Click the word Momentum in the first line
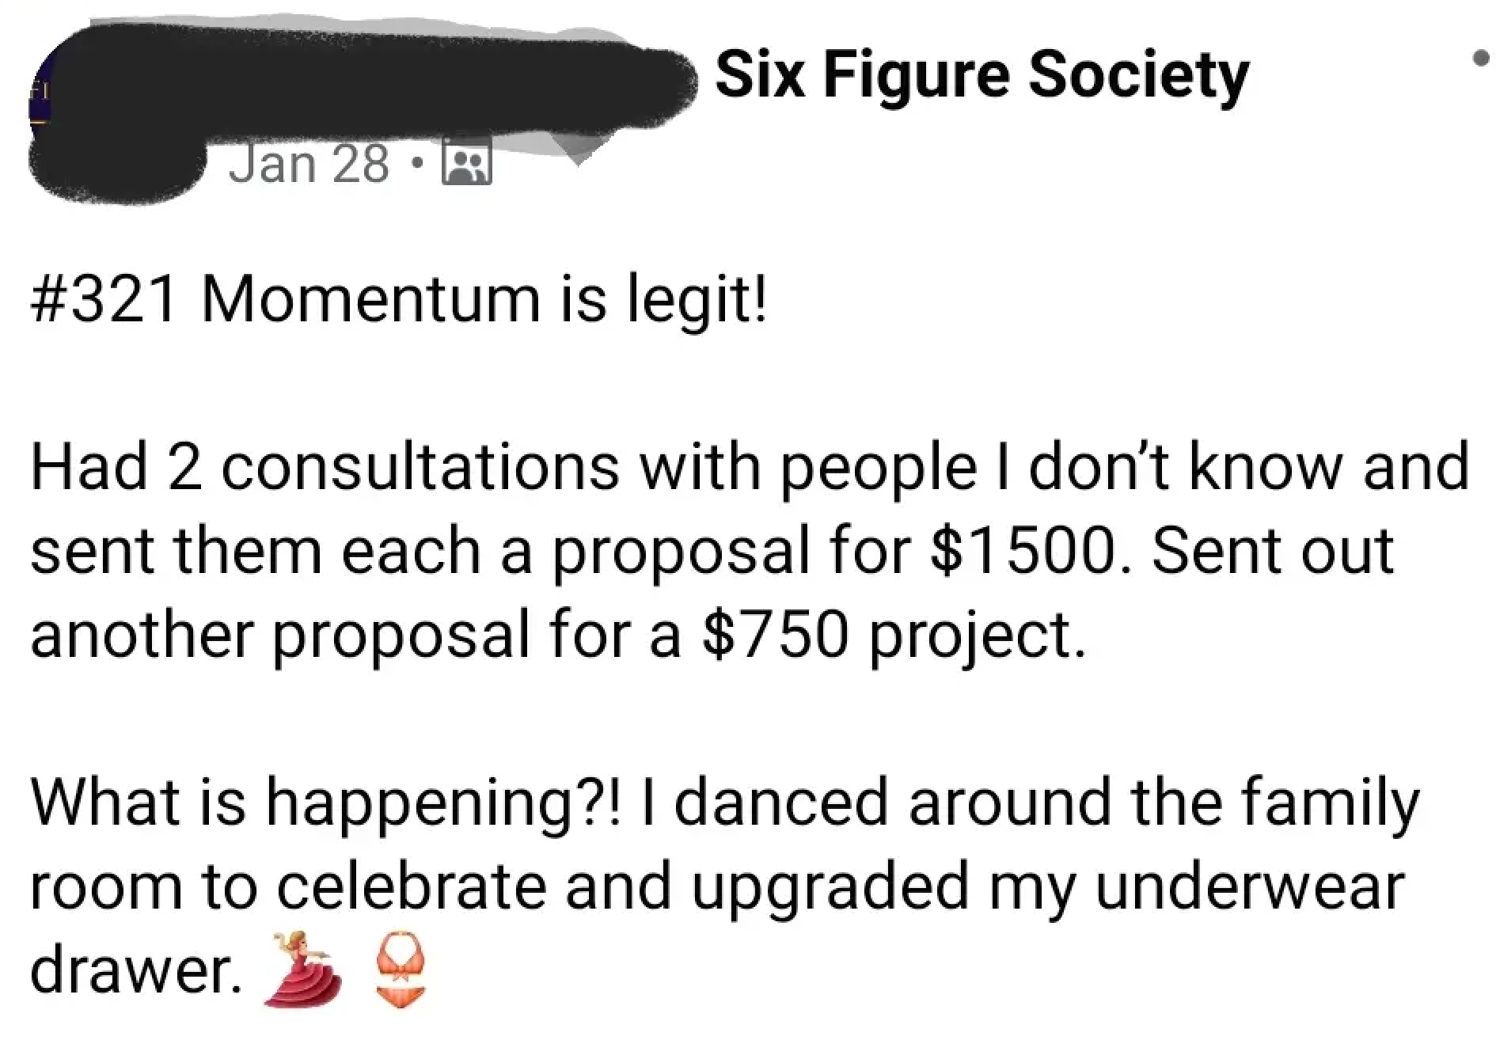 (370, 302)
